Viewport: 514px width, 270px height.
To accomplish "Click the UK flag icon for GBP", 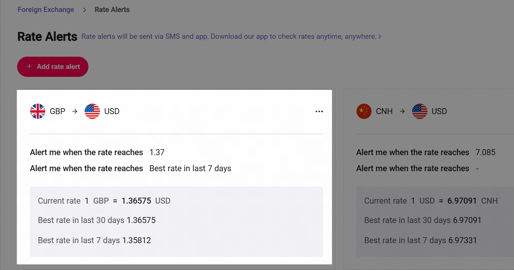I will click(38, 111).
